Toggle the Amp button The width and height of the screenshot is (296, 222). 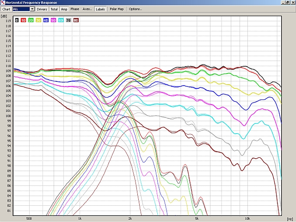64,9
